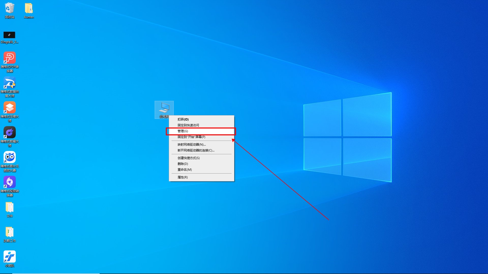Screen dimensions: 488x274
Task: Choose 删除(D) in context menu
Action: tap(202, 164)
